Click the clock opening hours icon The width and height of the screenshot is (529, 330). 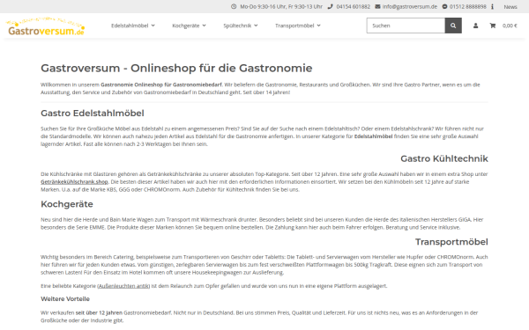tap(234, 6)
